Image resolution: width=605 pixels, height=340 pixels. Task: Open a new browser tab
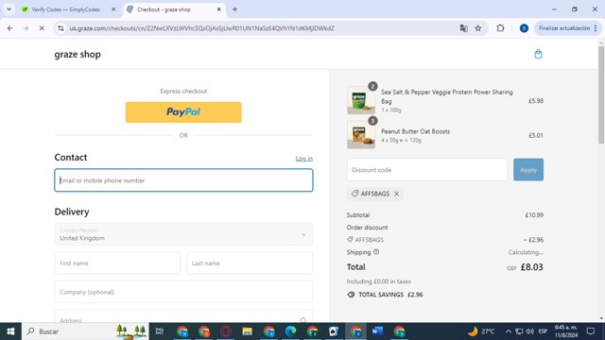(x=234, y=9)
